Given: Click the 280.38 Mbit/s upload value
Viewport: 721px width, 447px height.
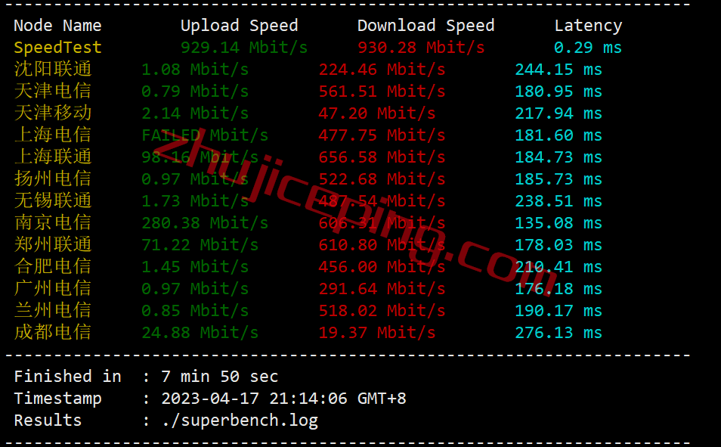Looking at the screenshot, I should click(x=205, y=223).
